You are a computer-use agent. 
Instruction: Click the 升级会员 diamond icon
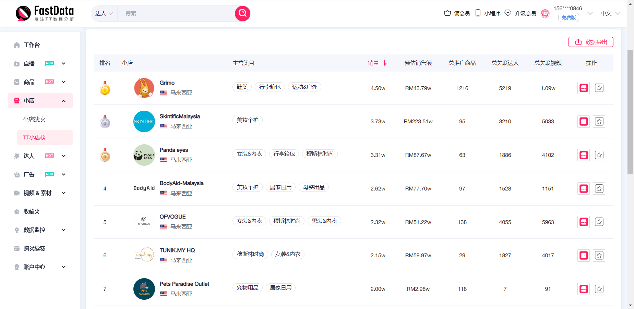click(x=508, y=13)
